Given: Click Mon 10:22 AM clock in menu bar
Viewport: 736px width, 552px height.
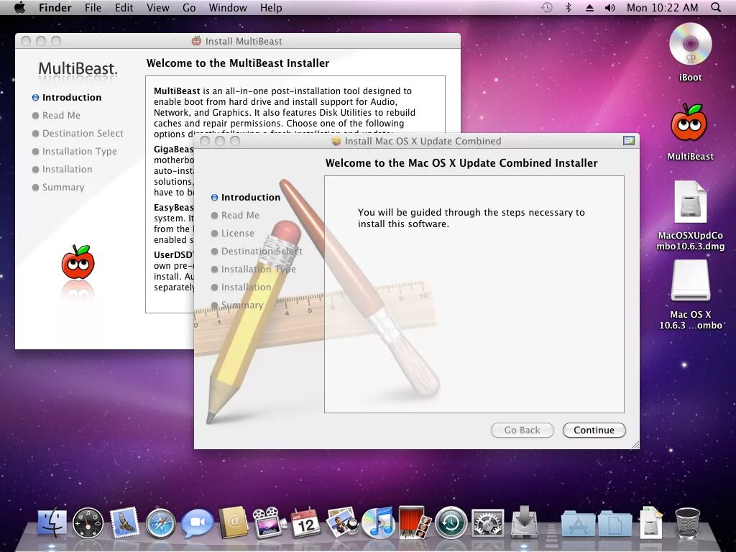Looking at the screenshot, I should [662, 7].
